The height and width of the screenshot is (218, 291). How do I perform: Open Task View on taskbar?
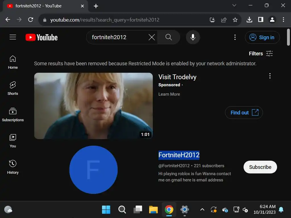coord(138,210)
